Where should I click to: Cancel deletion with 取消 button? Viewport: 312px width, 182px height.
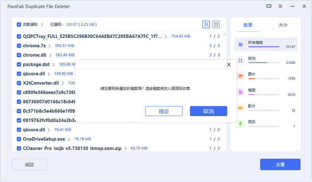click(x=208, y=111)
